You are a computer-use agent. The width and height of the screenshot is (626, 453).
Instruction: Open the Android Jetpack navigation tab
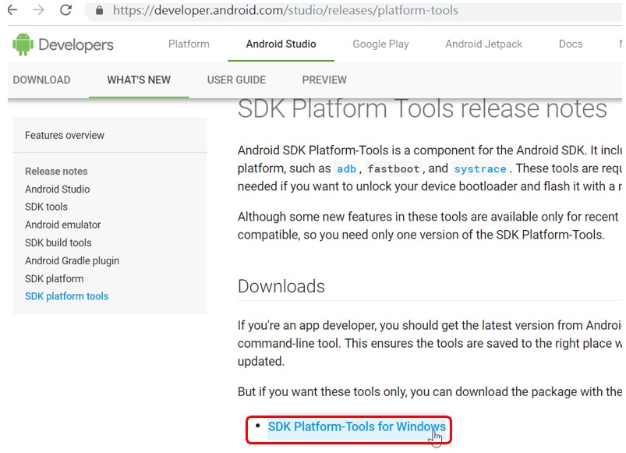tap(484, 44)
